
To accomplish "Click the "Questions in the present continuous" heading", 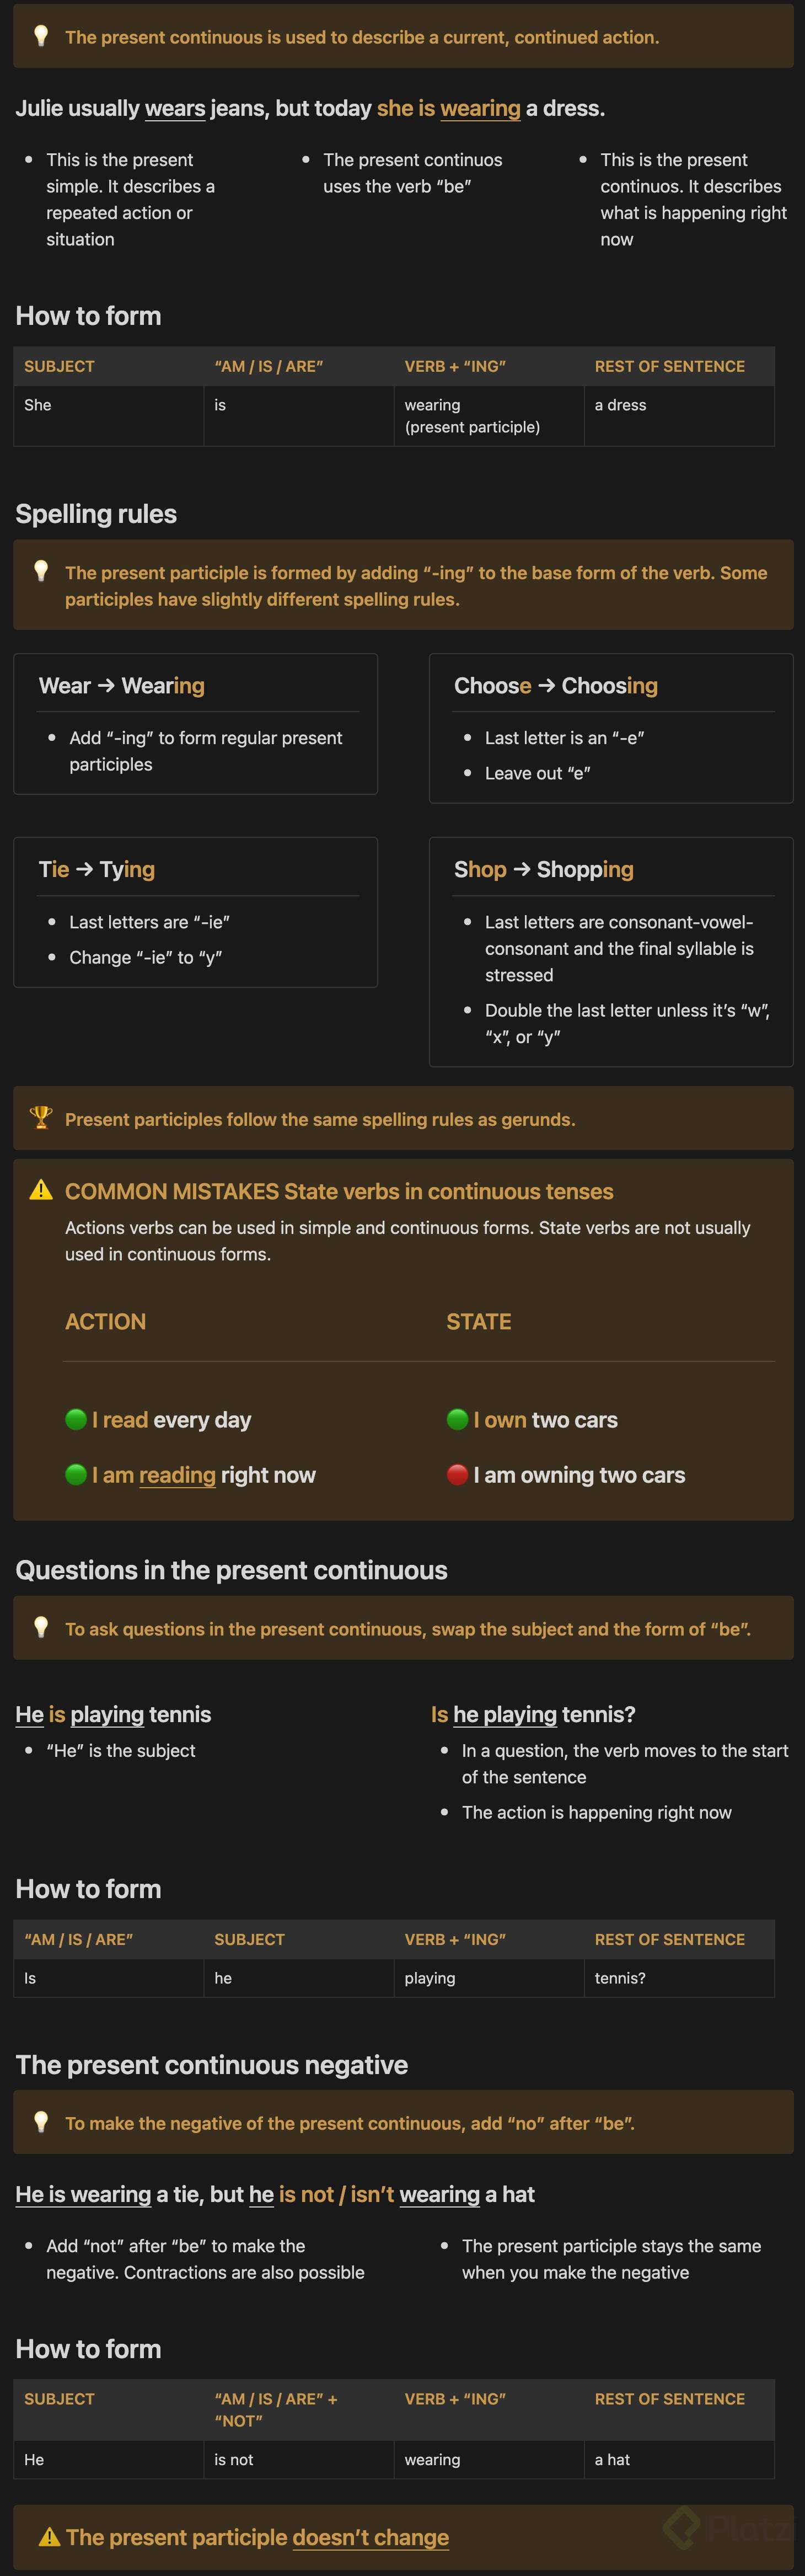I will click(x=231, y=1570).
